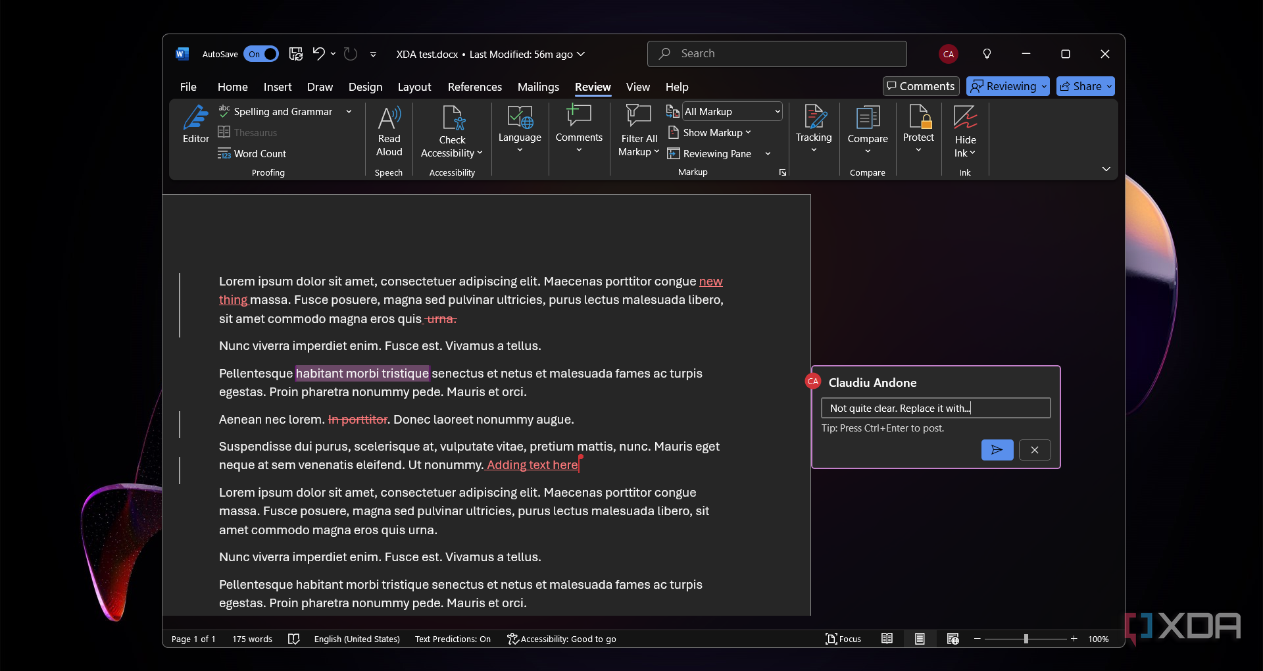1263x671 pixels.
Task: Adjust the zoom slider handle
Action: (1026, 639)
